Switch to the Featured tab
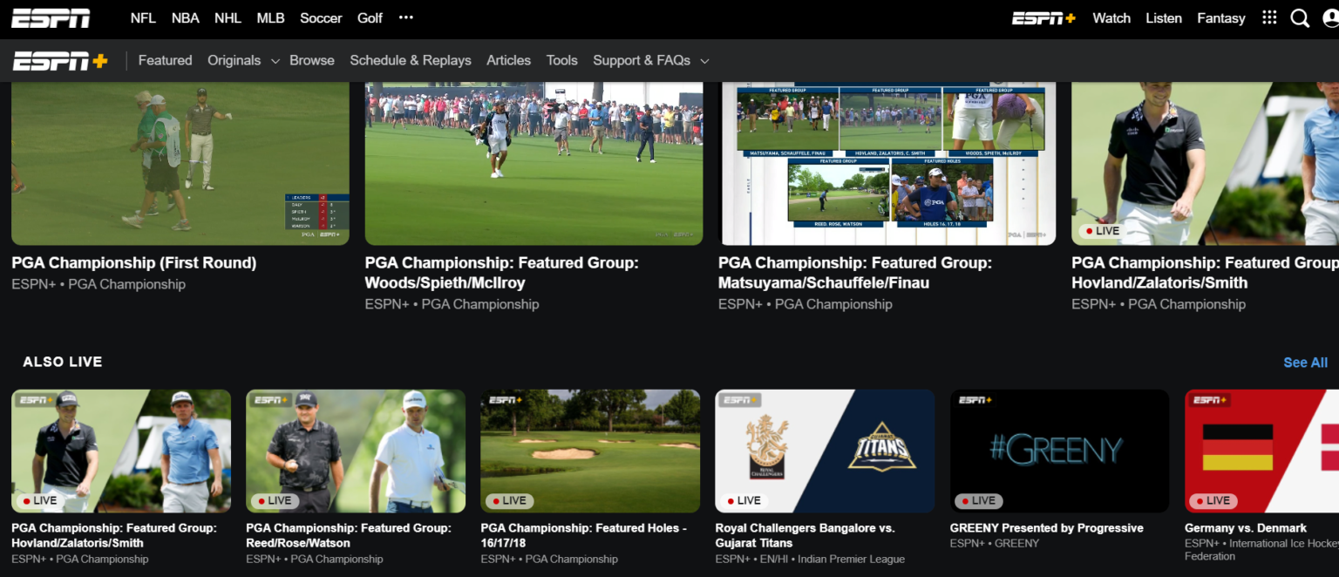 point(165,59)
